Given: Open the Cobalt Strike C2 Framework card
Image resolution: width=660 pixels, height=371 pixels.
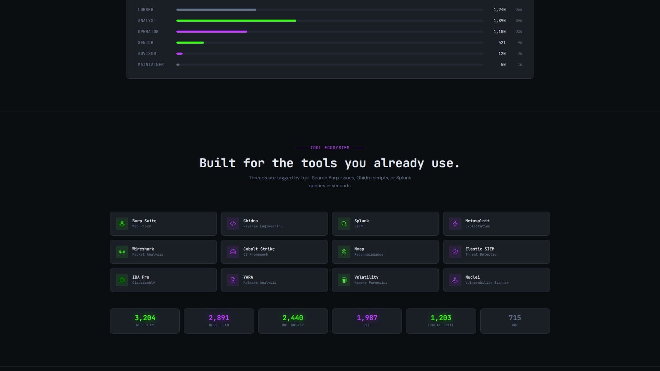Looking at the screenshot, I should (x=274, y=252).
